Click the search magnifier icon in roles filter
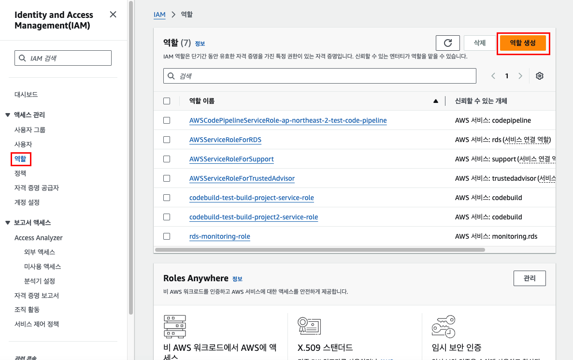Screen dimensions: 573x360 tap(171, 76)
